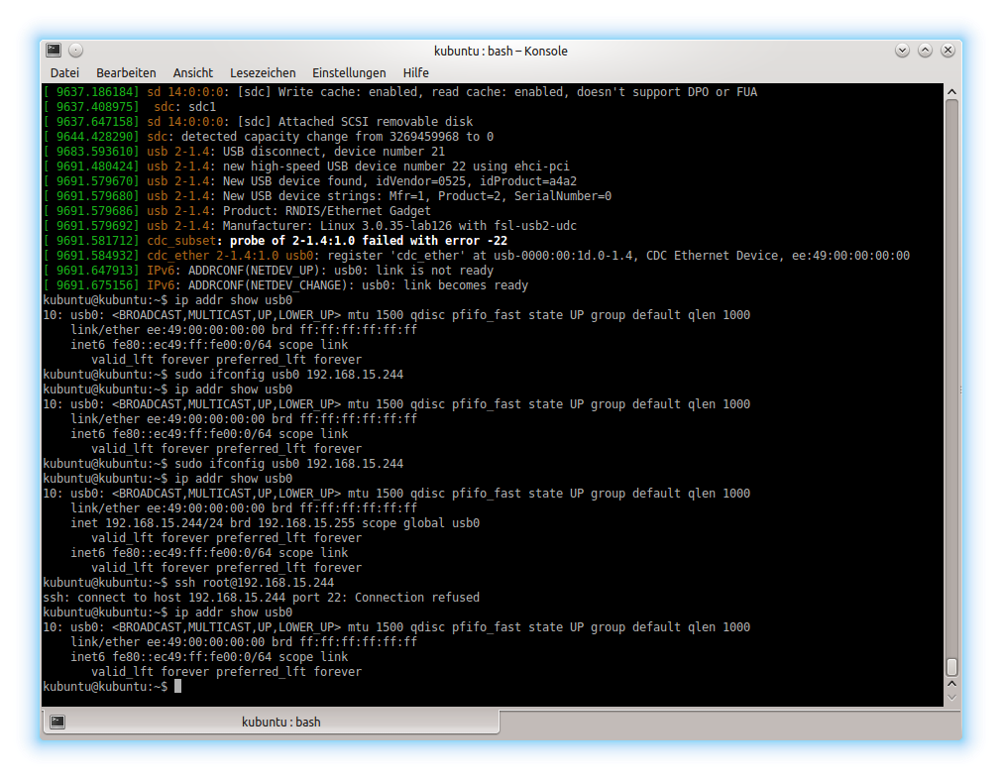Open the Lesezeichen menu
This screenshot has width=1002, height=780.
coord(263,72)
